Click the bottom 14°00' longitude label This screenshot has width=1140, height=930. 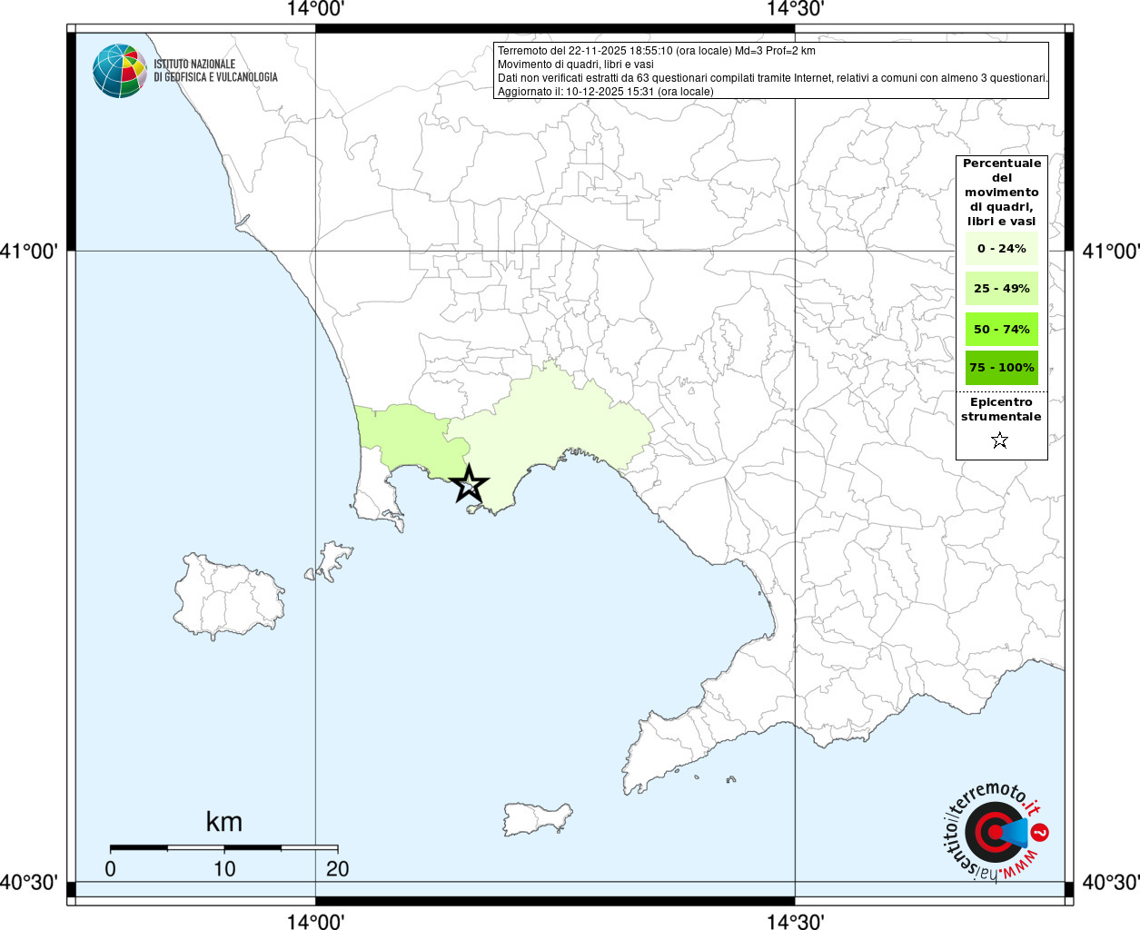pos(315,921)
